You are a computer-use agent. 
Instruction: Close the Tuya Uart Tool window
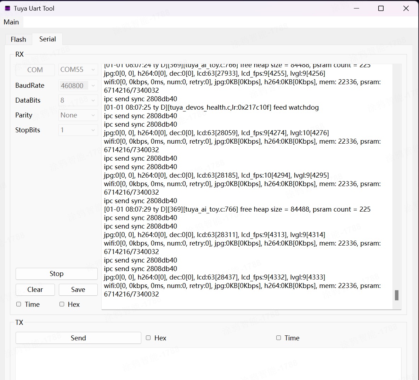click(406, 8)
